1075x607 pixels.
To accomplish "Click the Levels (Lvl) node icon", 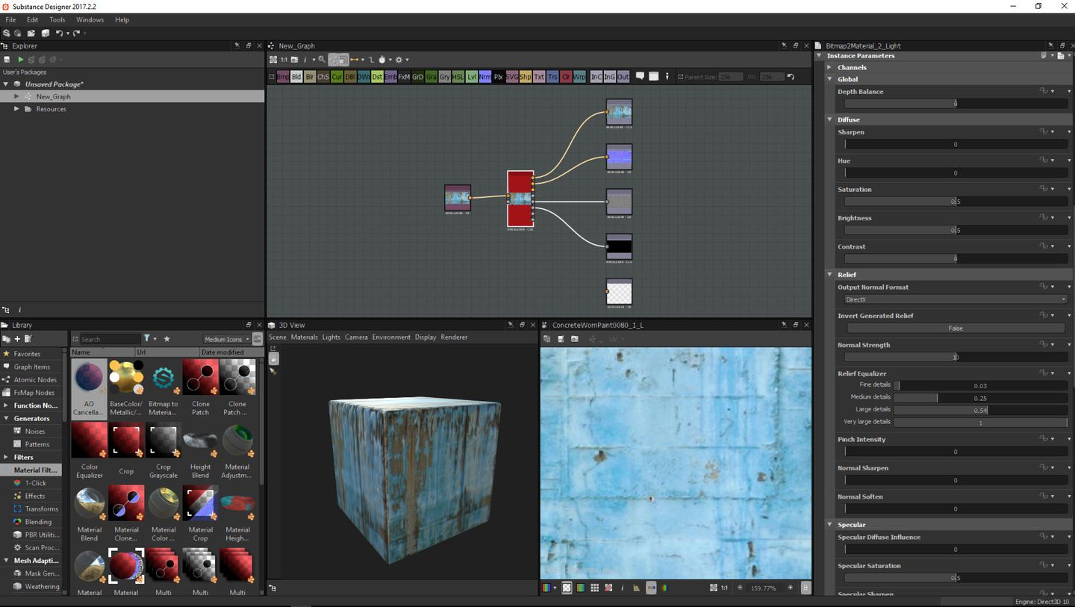I will [472, 77].
